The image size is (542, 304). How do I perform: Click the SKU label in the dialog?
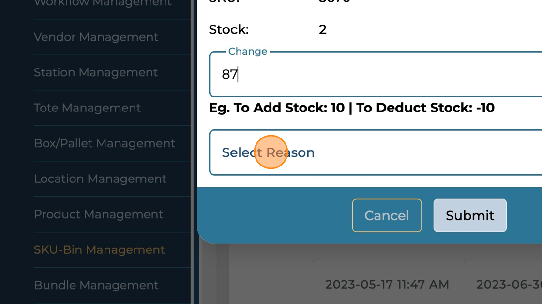pyautogui.click(x=218, y=2)
